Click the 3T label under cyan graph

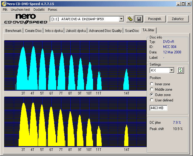tap(23, 93)
